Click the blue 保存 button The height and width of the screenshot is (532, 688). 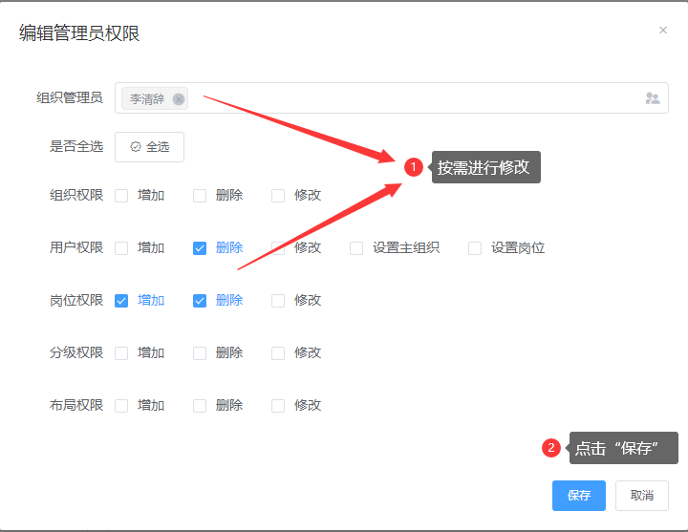pos(578,496)
